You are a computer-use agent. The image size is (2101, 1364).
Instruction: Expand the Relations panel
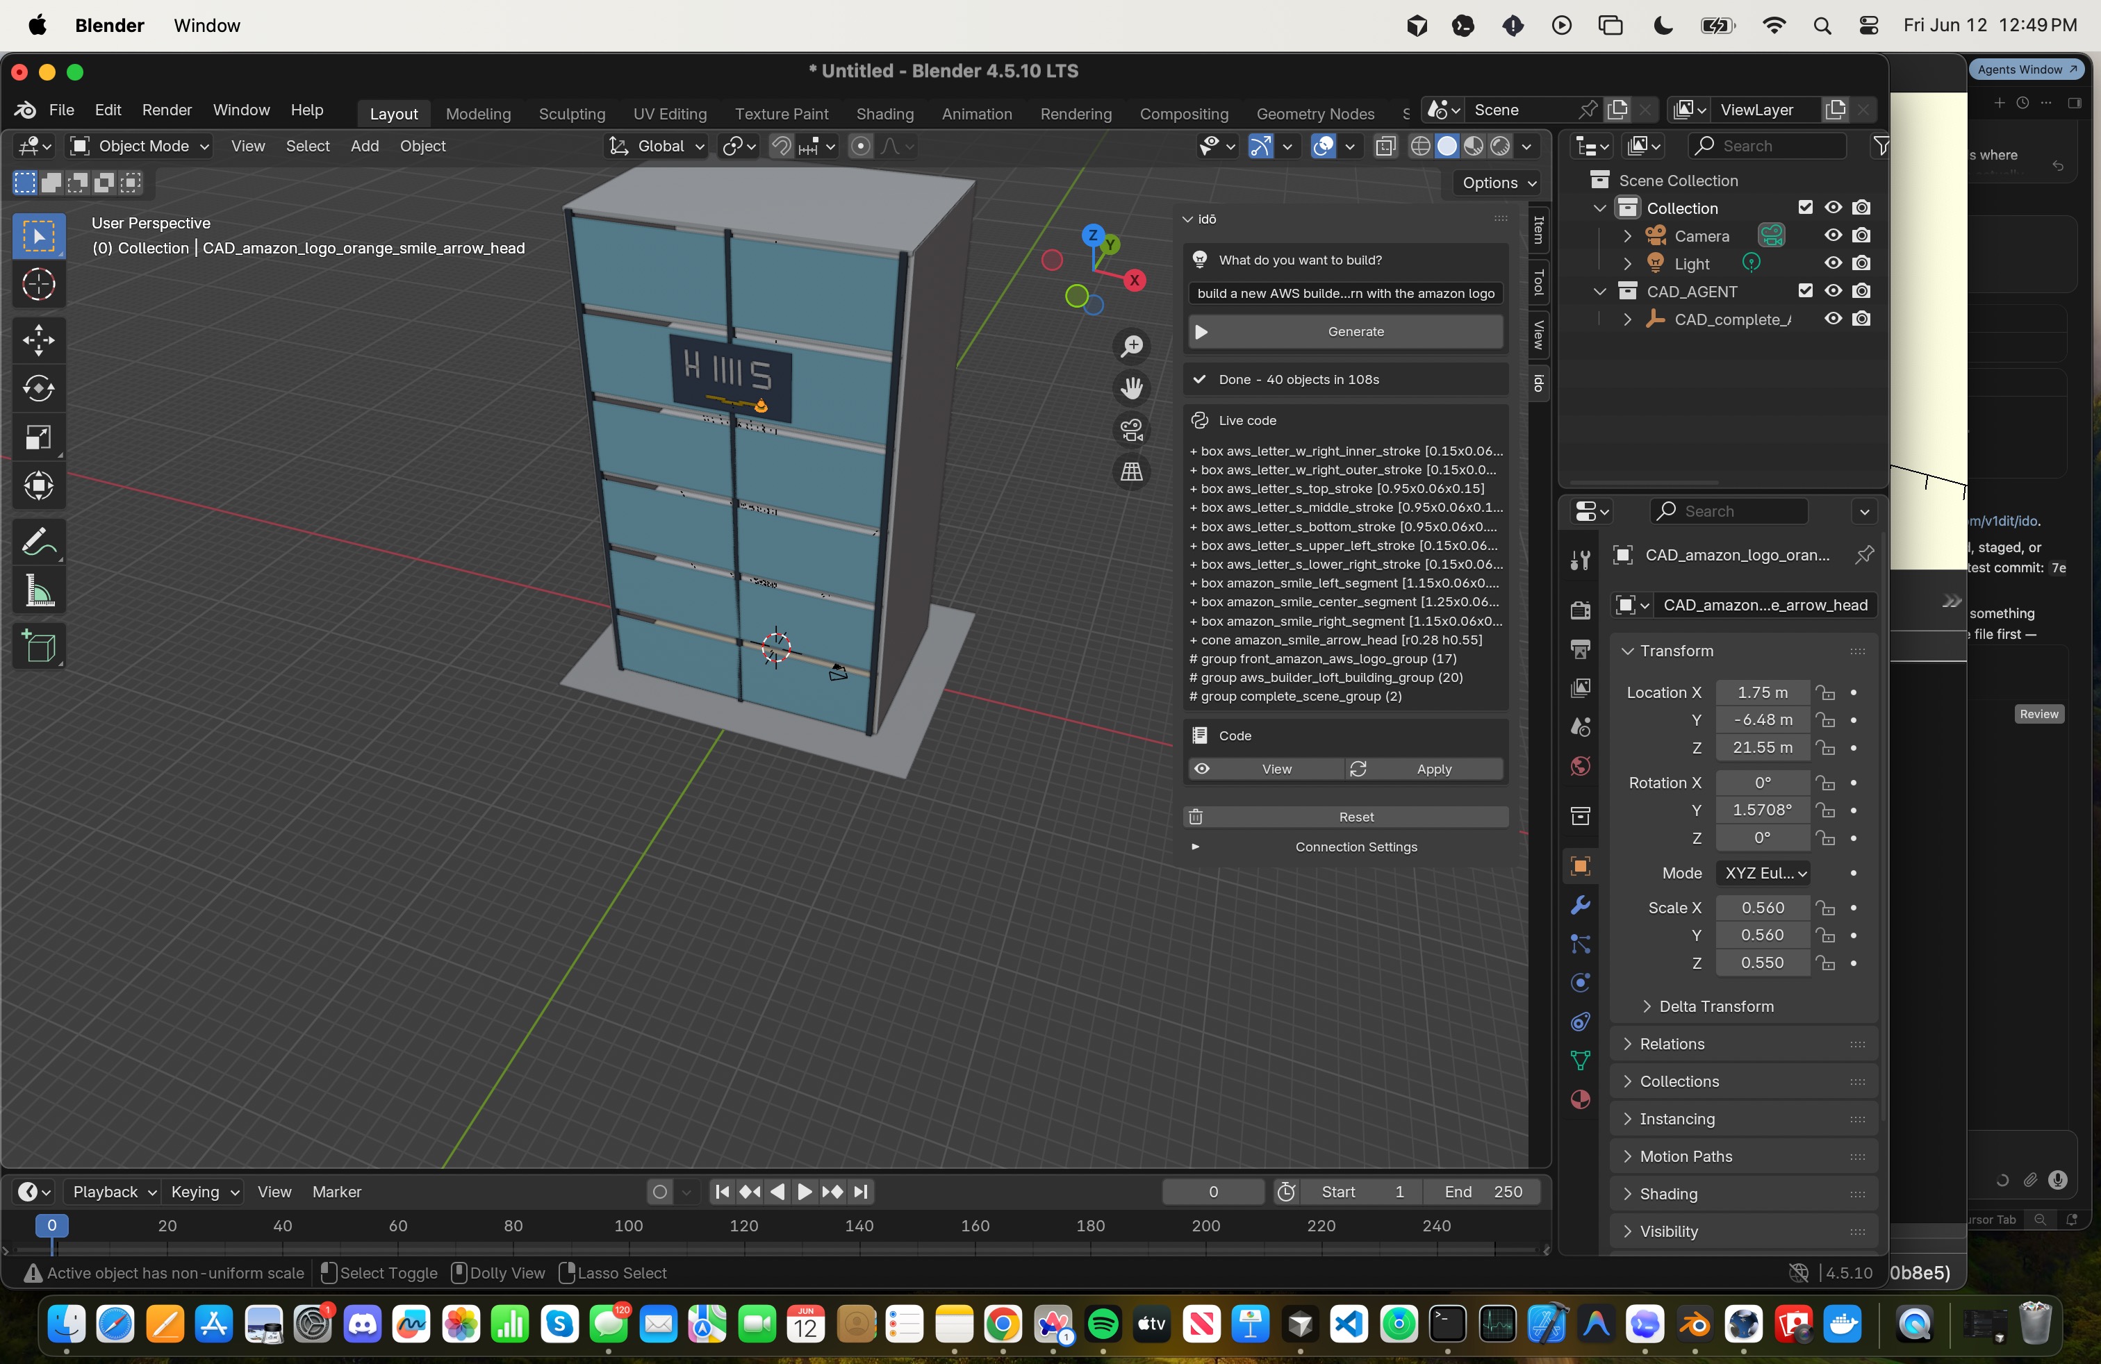pos(1743,1044)
